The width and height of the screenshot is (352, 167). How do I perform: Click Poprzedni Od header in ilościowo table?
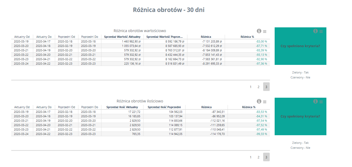66,107
